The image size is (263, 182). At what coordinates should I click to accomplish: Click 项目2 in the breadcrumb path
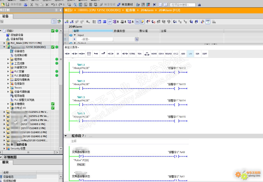pos(68,10)
